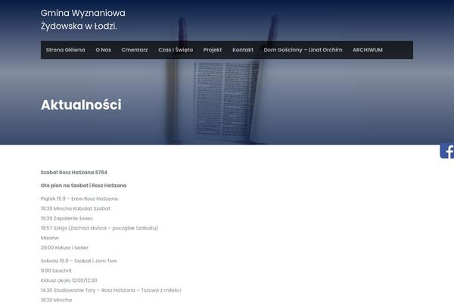454x303 pixels.
Task: Open the ARCHIWUM menu item
Action: click(368, 50)
